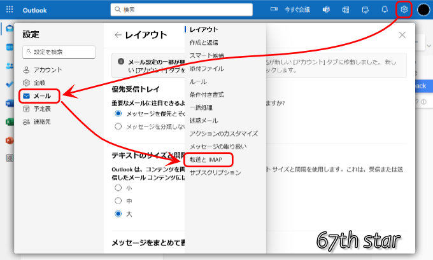Select メール settings category
This screenshot has height=260, width=433.
point(39,96)
